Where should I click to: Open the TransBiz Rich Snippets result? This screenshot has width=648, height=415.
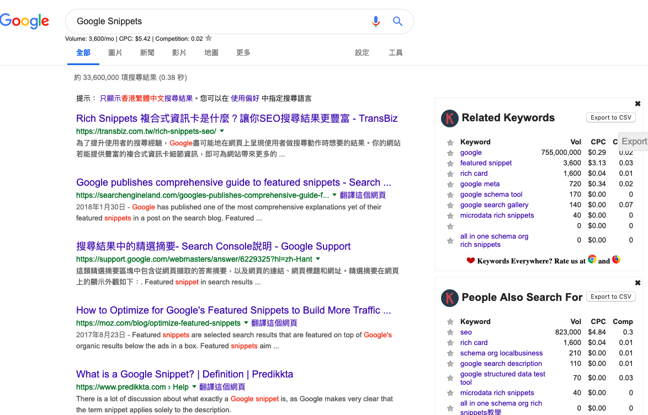[237, 118]
